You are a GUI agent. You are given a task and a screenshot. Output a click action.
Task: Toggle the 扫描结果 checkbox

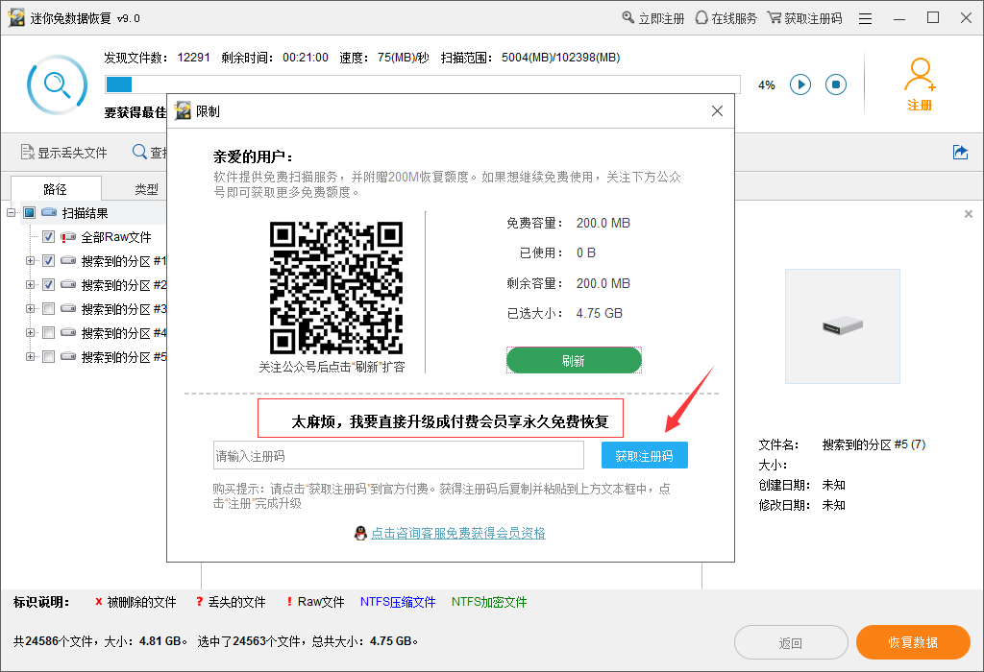point(30,212)
